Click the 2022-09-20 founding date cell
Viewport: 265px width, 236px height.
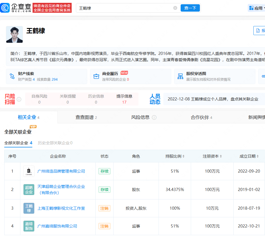pos(249,171)
